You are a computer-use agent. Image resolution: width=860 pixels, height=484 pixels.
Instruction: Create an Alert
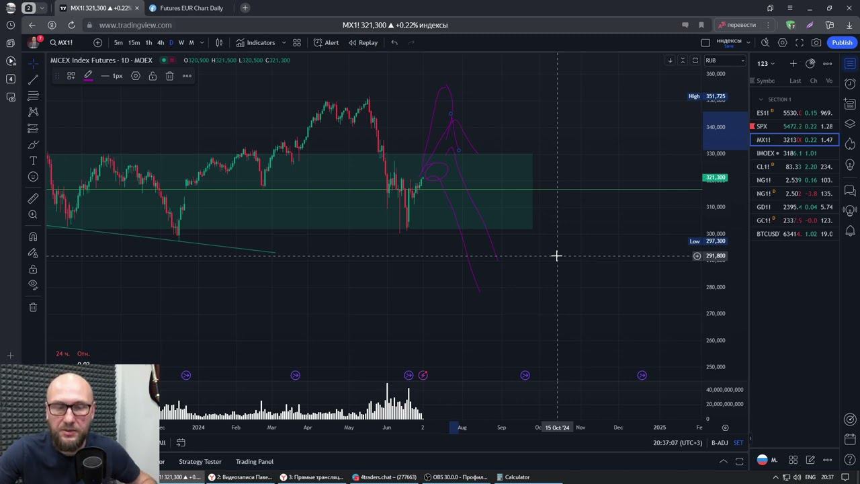pos(327,42)
